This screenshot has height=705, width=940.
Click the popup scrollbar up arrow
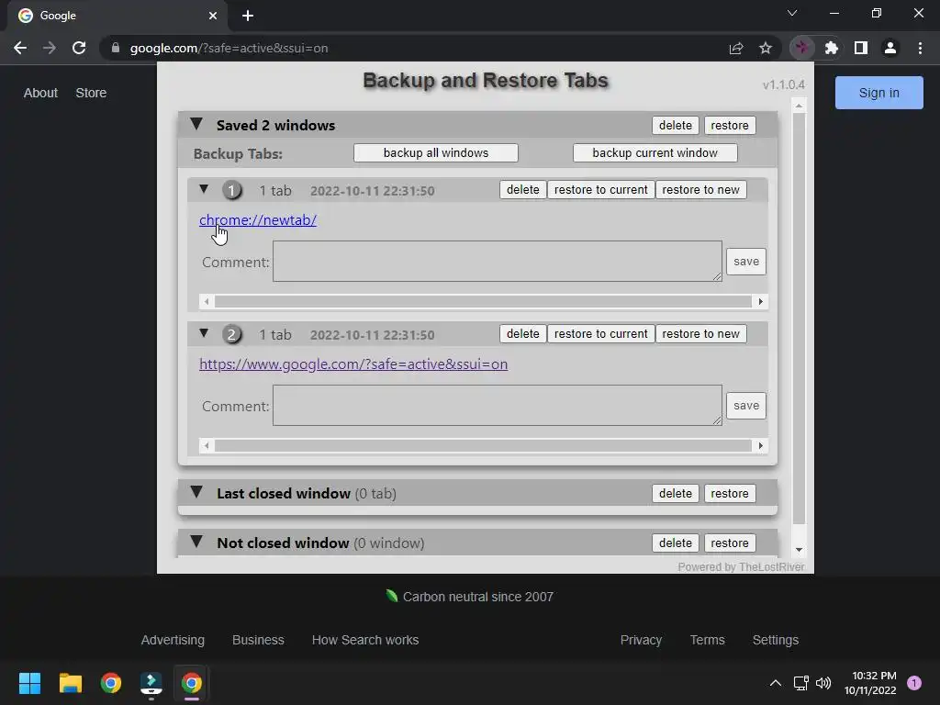[x=800, y=106]
